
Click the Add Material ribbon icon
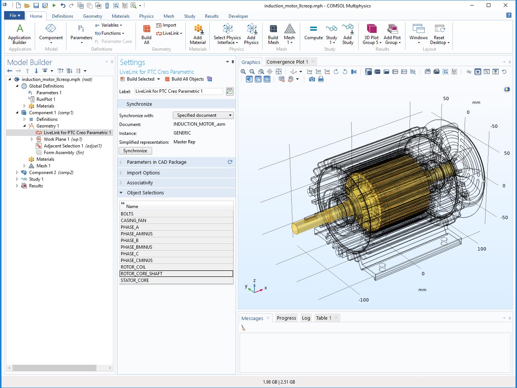click(198, 34)
